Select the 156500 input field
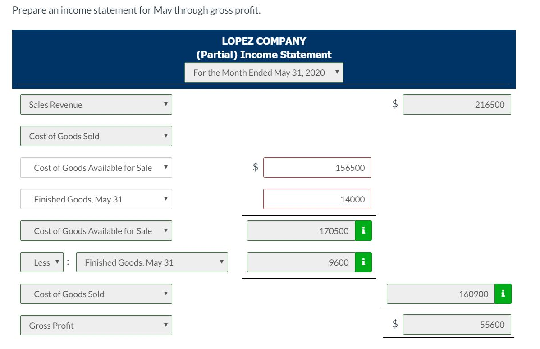 pyautogui.click(x=317, y=167)
